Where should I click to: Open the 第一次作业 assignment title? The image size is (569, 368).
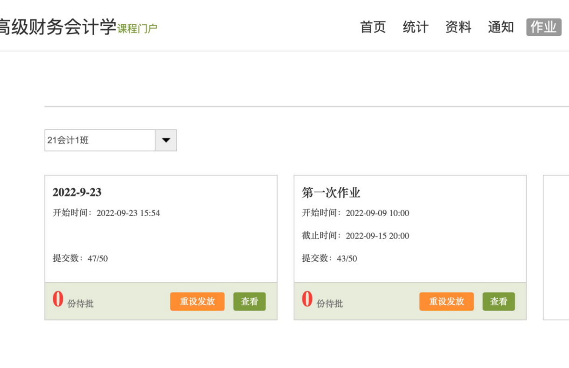click(331, 192)
